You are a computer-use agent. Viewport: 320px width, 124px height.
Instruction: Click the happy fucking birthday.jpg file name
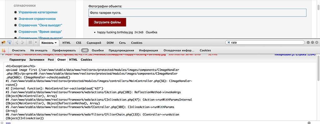pos(115,32)
